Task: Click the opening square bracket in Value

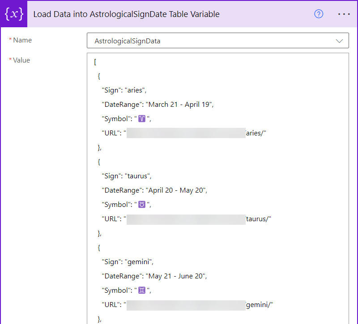Action: pos(95,62)
